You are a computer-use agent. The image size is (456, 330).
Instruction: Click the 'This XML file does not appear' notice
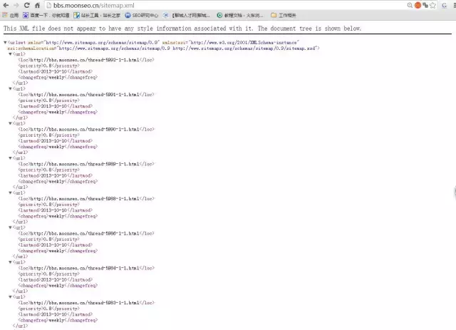182,29
